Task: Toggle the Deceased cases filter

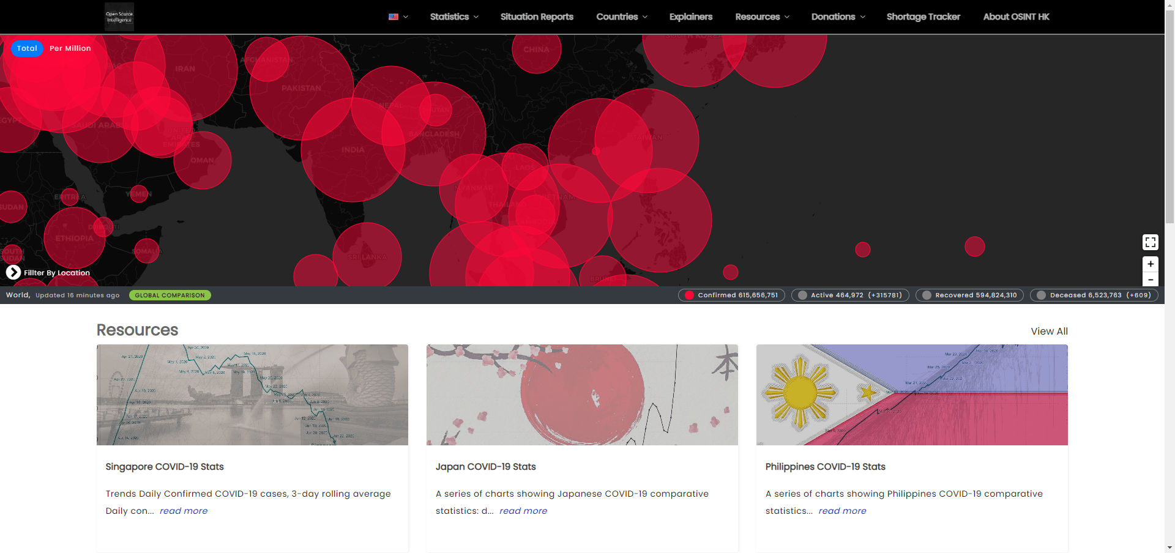Action: (x=1094, y=295)
